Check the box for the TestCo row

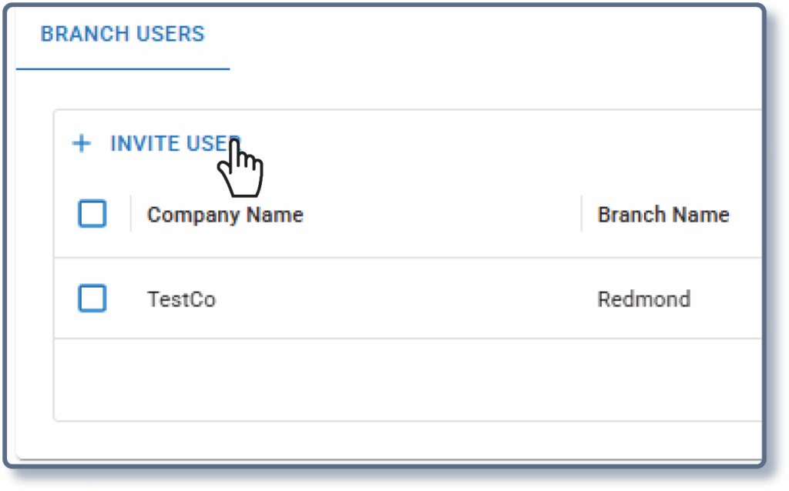tap(92, 299)
